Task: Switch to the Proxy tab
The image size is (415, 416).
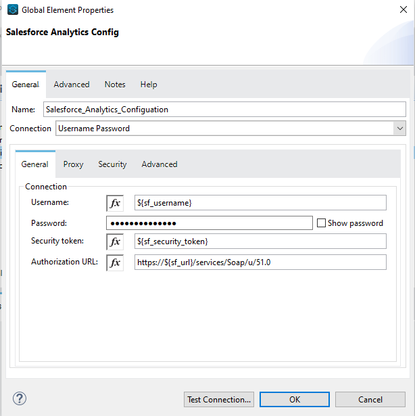Action: point(73,164)
